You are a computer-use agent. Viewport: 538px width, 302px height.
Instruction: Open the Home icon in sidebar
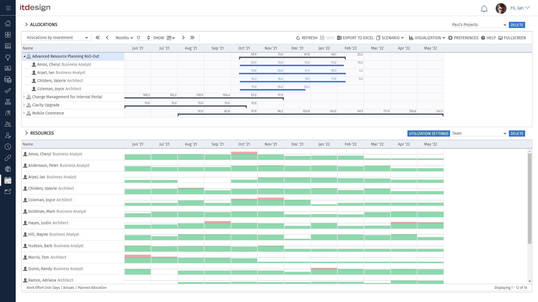[x=8, y=24]
